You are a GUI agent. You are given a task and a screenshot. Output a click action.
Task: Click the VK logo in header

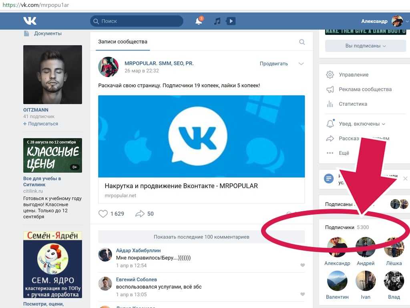pyautogui.click(x=30, y=21)
